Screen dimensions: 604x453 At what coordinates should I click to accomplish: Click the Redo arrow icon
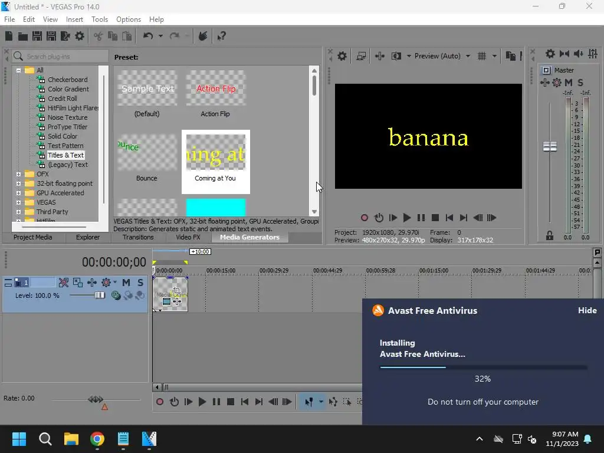tap(175, 36)
